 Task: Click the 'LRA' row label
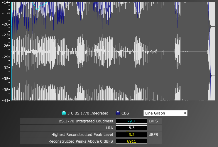coord(109,128)
